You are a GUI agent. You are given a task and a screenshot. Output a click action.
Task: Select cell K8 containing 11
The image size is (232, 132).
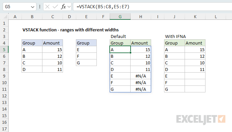(195, 69)
